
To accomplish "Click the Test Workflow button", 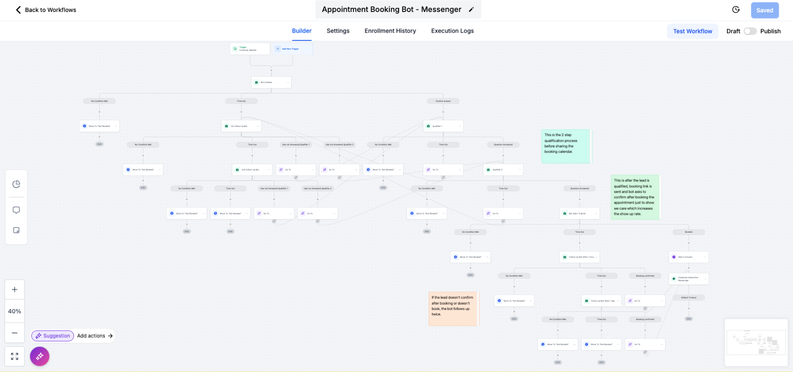I will pos(692,31).
